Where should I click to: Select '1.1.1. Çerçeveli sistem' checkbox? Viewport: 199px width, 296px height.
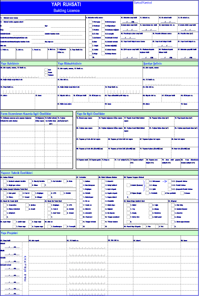coord(170,181)
